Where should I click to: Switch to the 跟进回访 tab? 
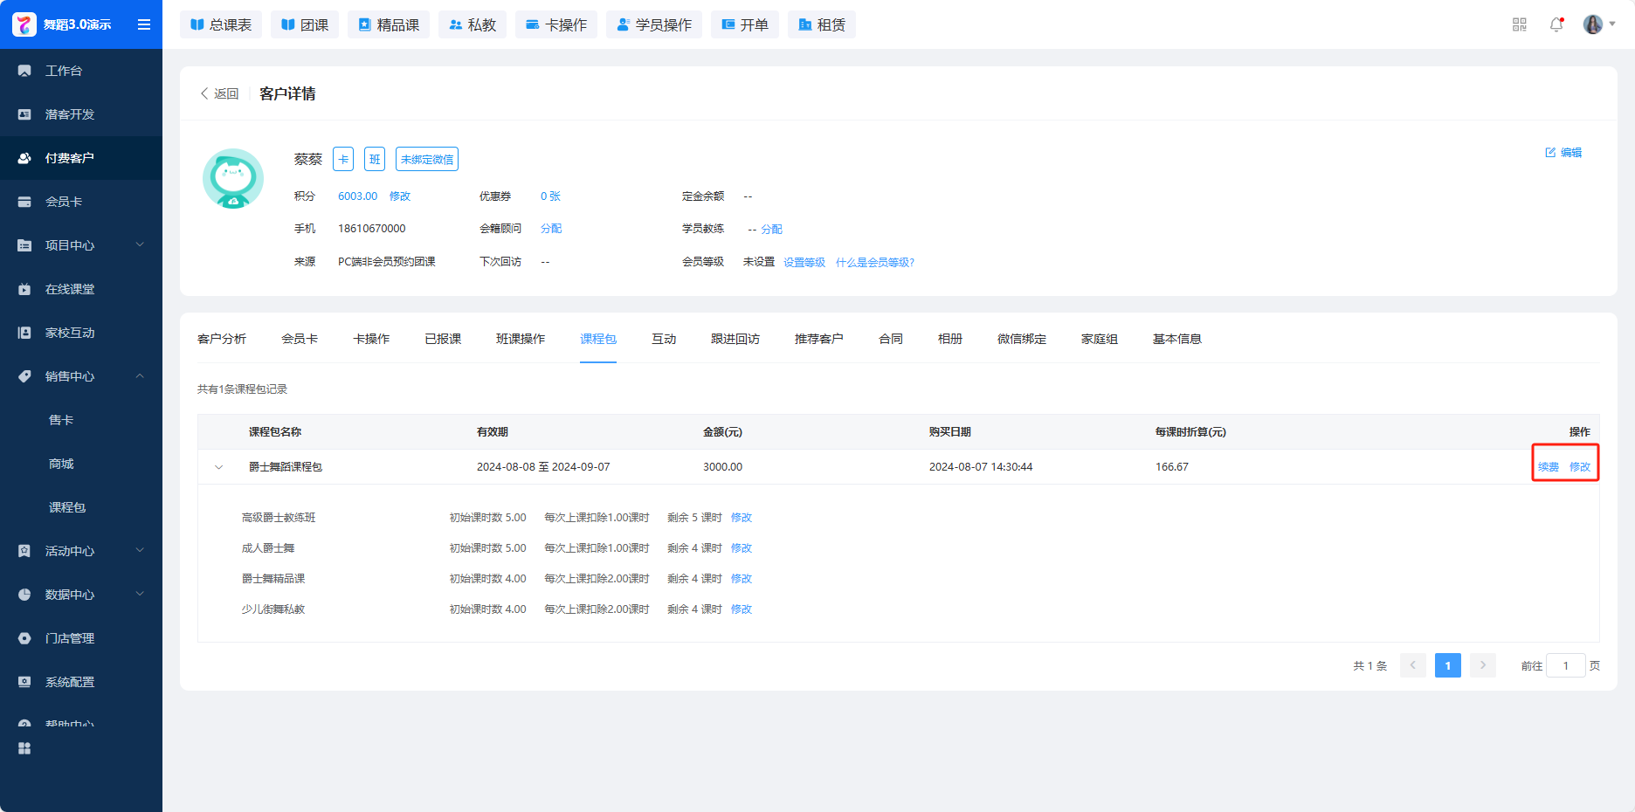tap(735, 339)
